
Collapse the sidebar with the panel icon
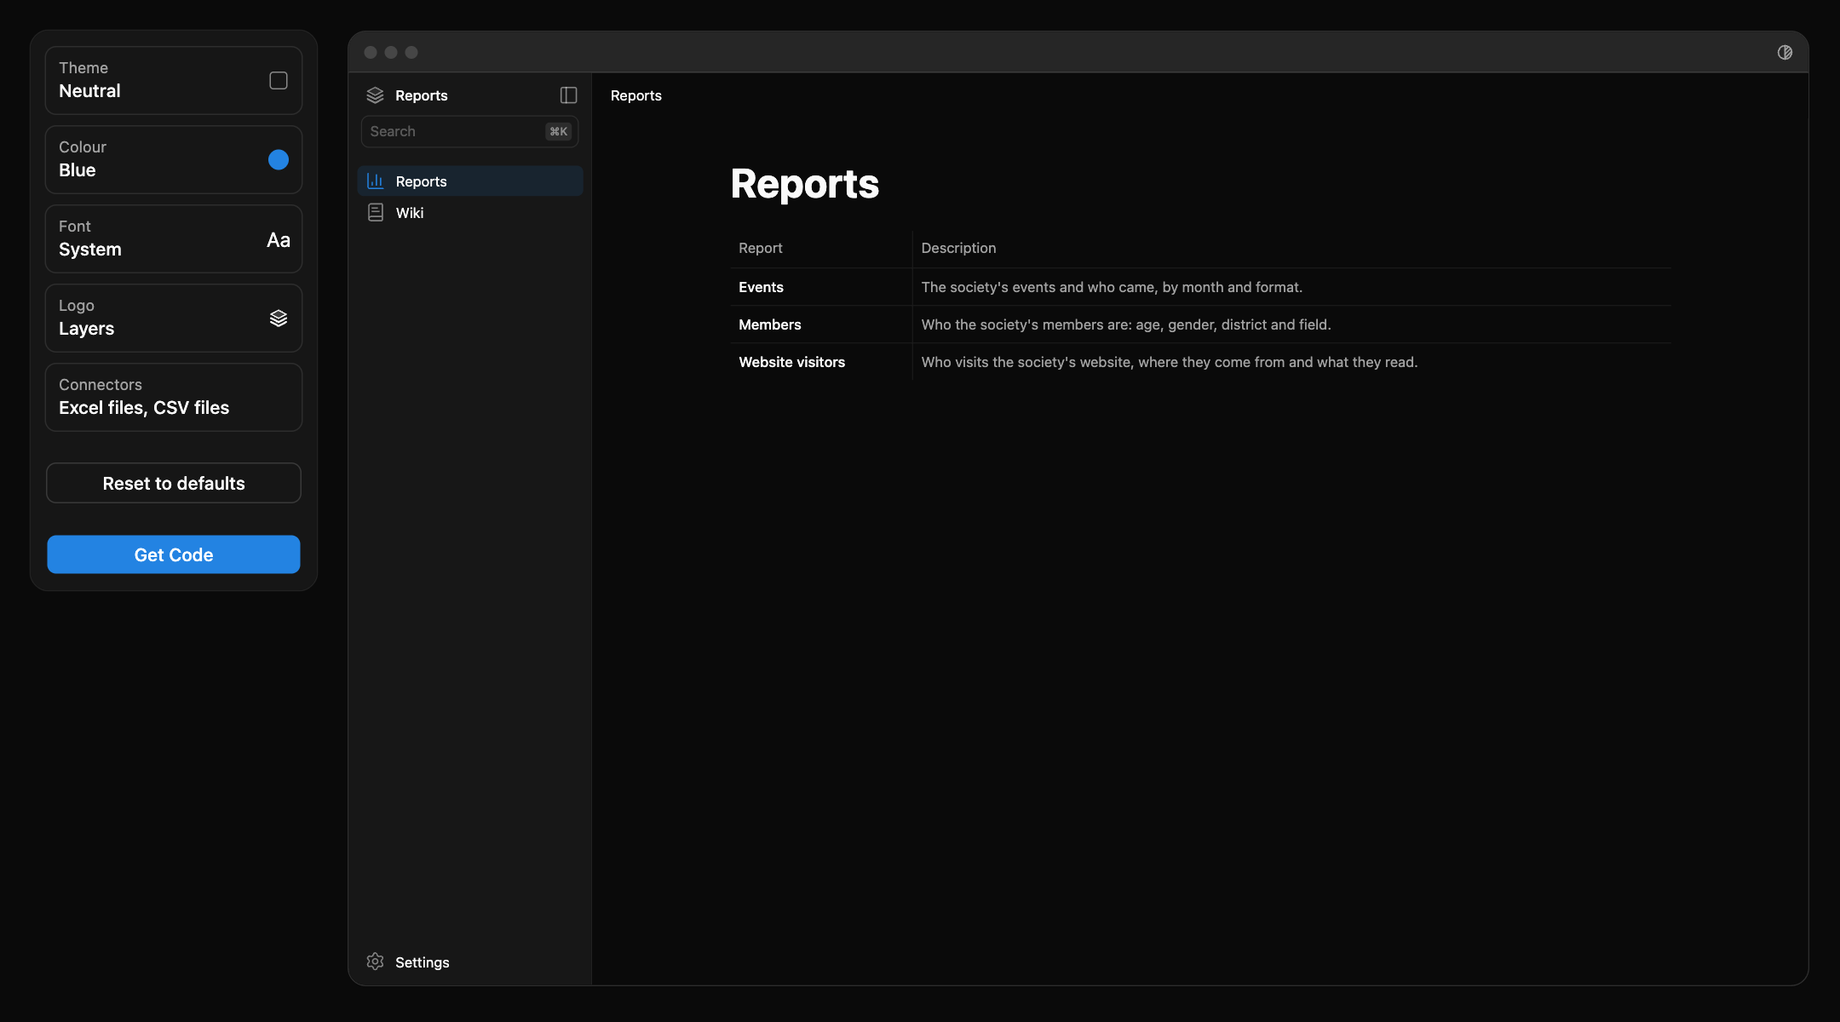[x=568, y=95]
